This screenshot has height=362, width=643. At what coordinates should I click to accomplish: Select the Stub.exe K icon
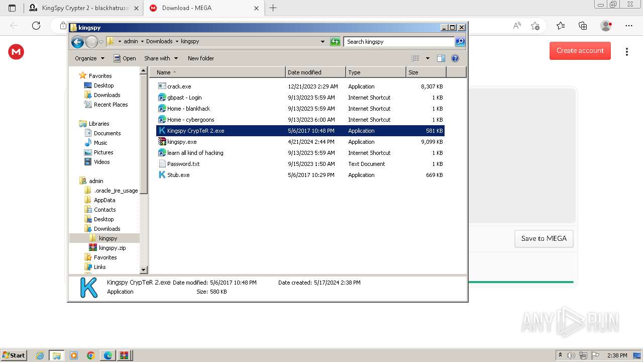click(x=162, y=175)
